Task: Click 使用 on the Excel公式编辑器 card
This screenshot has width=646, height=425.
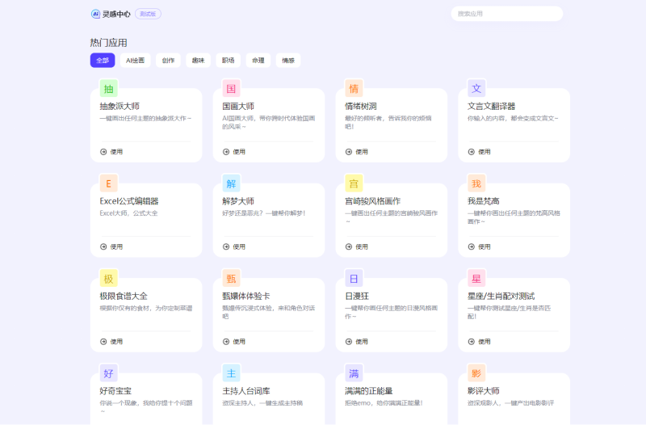Action: coord(111,246)
